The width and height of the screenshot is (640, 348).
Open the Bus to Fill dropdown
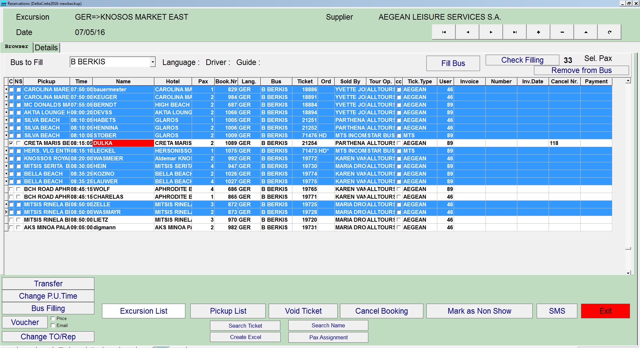click(153, 62)
